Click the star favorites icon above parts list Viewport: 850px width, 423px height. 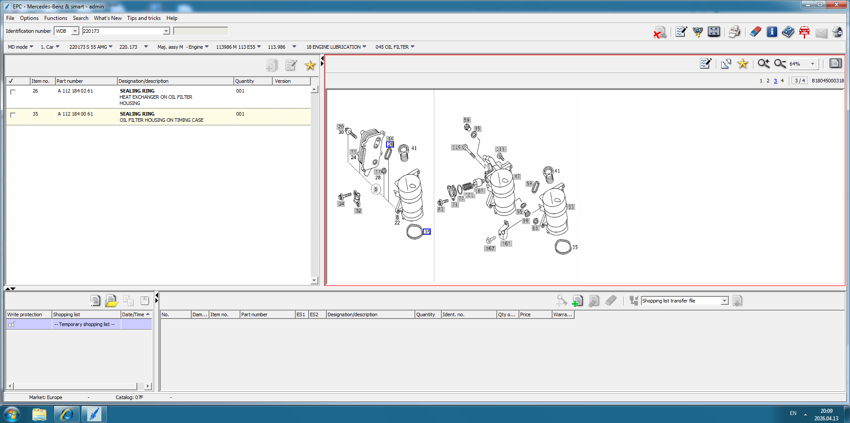pos(310,66)
